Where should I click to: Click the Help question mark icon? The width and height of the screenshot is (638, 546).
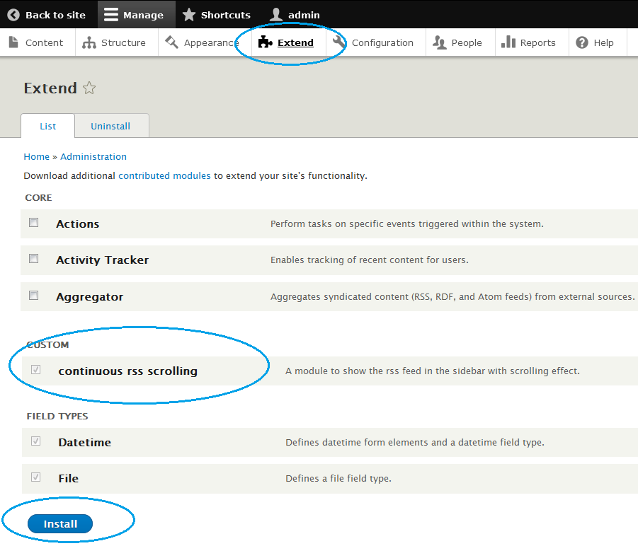pos(582,42)
